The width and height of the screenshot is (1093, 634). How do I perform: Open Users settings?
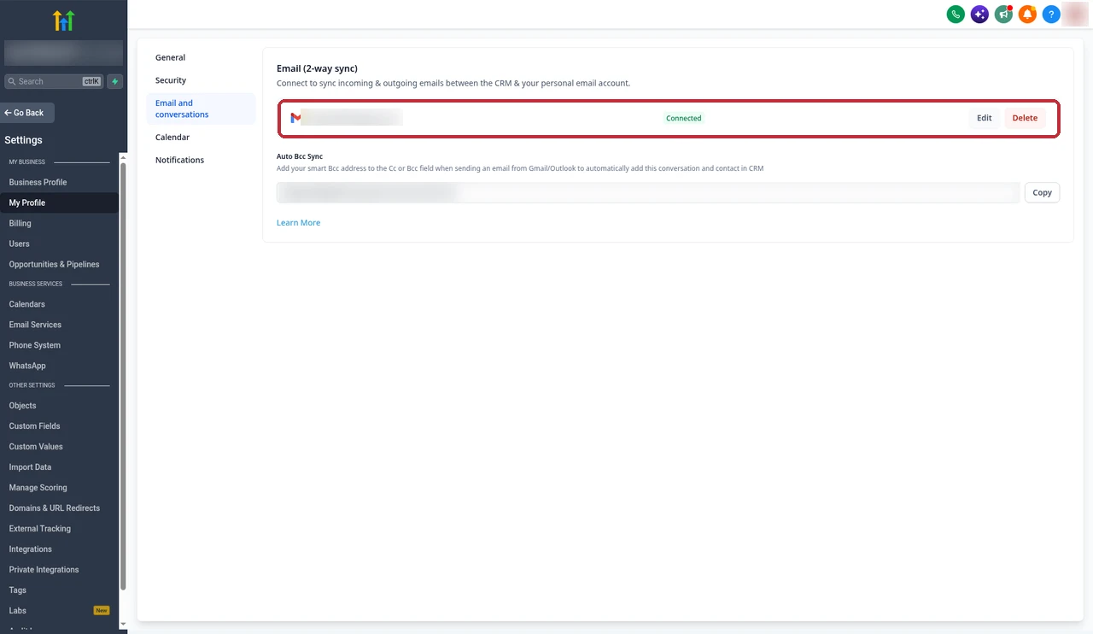point(19,244)
